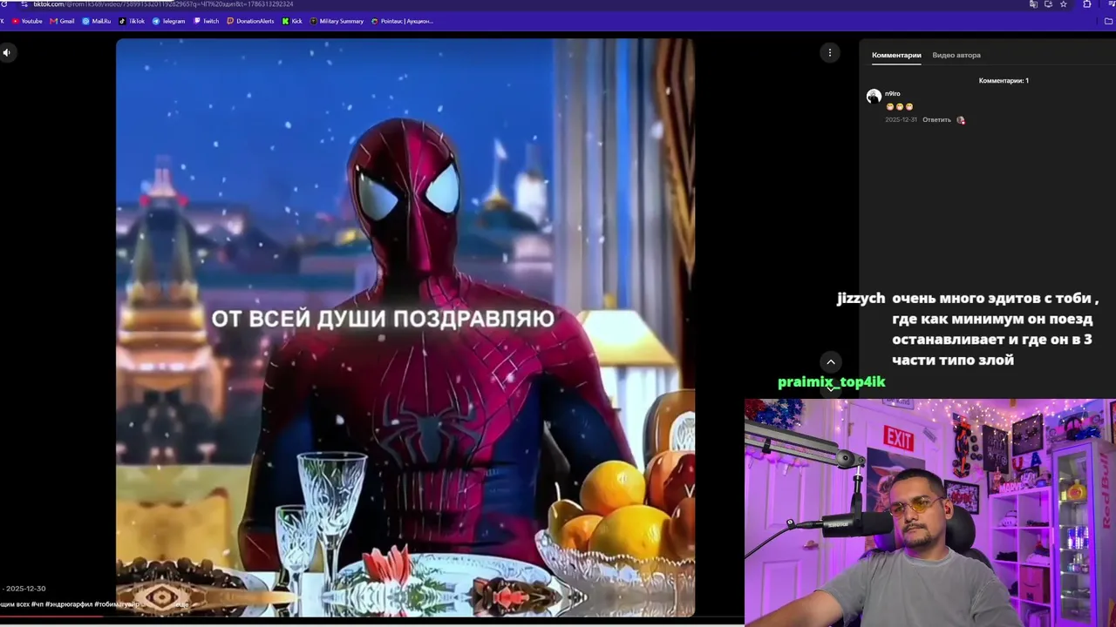Screen dimensions: 1116x627
Task: Open the site info icon beside the URL
Action: click(x=24, y=4)
